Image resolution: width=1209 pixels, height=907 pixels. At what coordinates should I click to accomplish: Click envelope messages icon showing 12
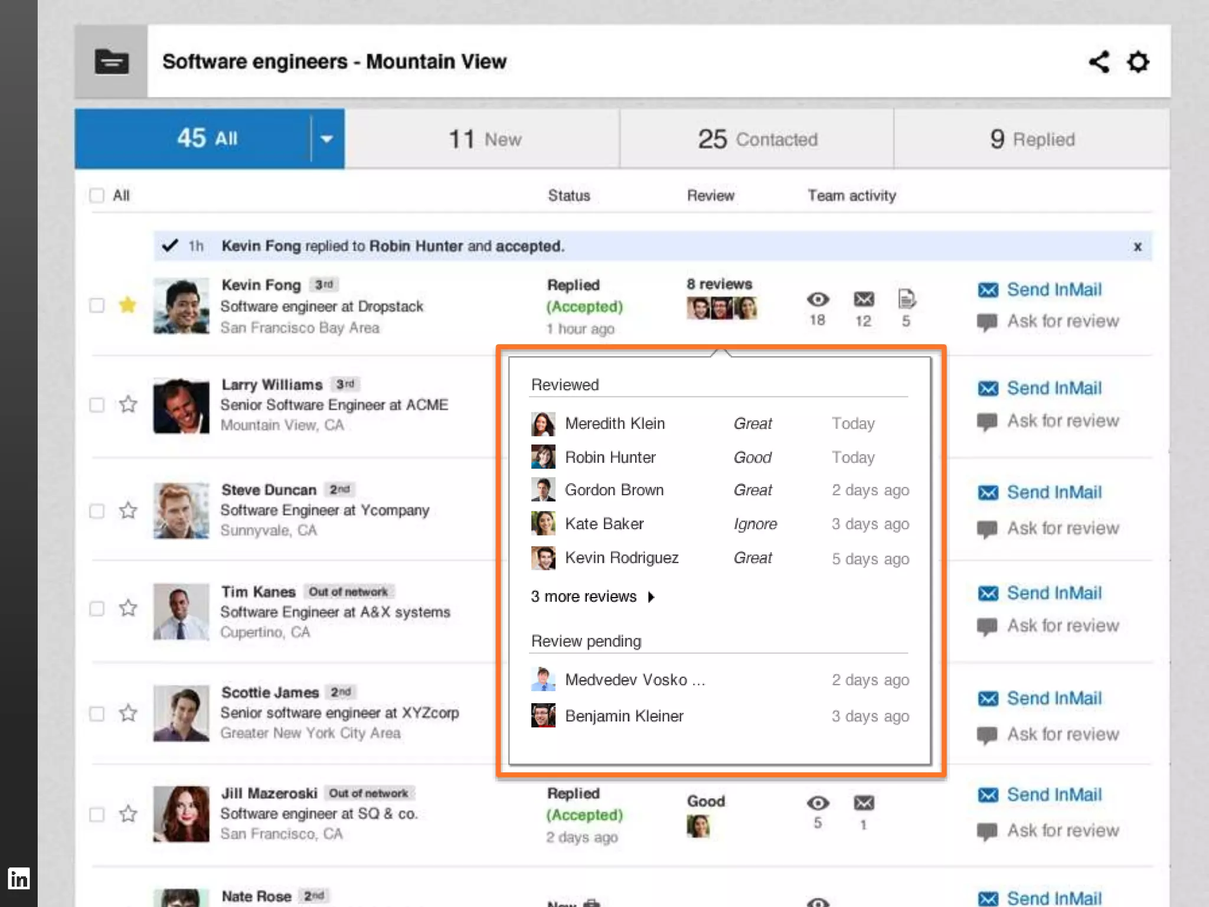point(864,299)
